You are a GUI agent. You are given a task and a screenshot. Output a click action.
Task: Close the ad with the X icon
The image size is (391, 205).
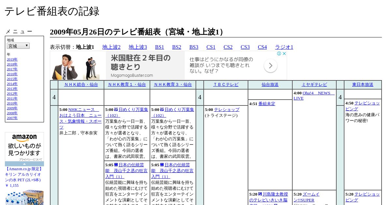point(284,54)
